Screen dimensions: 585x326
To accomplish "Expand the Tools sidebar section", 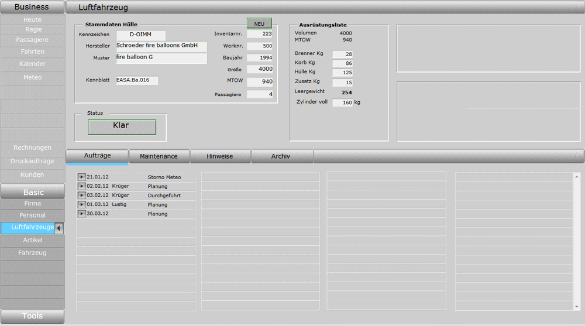I will pyautogui.click(x=32, y=316).
